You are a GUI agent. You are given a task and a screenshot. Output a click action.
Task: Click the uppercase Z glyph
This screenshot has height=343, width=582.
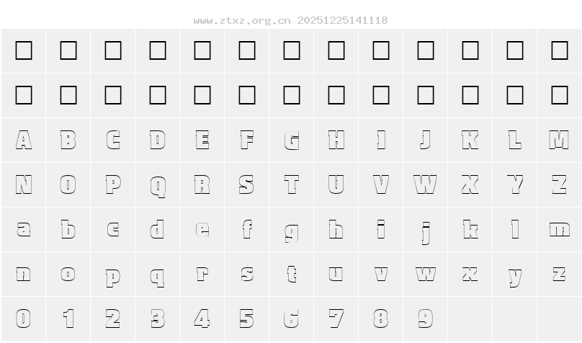[559, 185]
